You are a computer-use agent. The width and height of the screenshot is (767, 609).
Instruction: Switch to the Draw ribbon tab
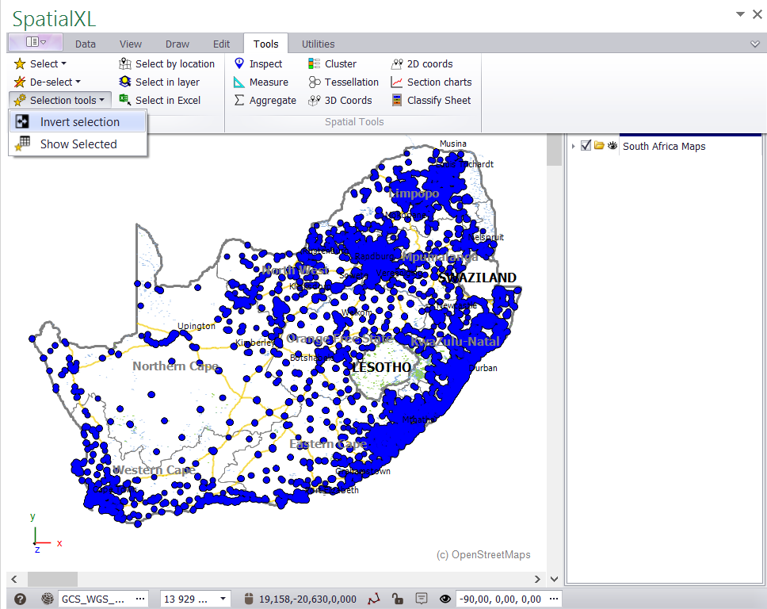click(x=177, y=44)
